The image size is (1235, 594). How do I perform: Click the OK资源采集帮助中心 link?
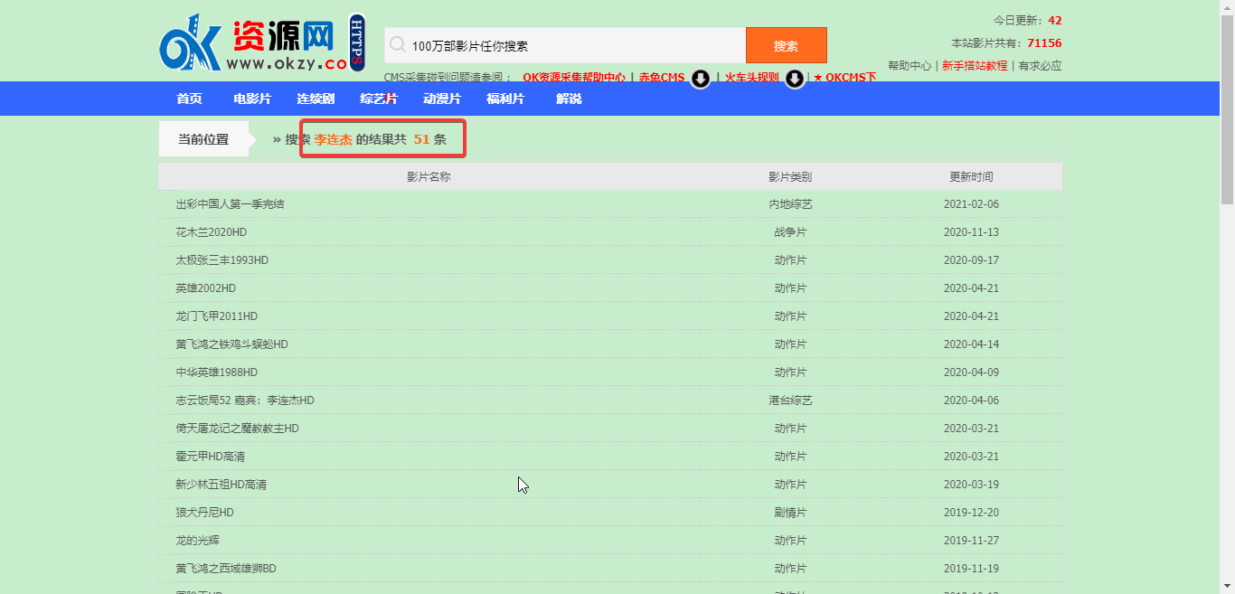[x=573, y=78]
